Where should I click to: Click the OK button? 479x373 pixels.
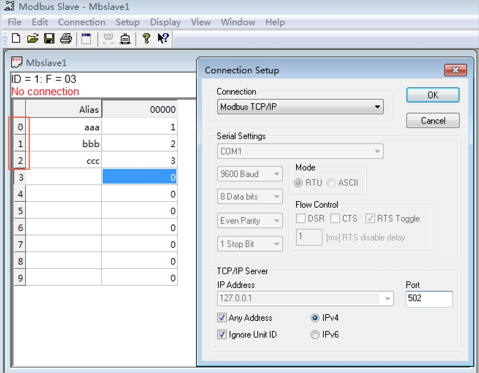coord(433,95)
